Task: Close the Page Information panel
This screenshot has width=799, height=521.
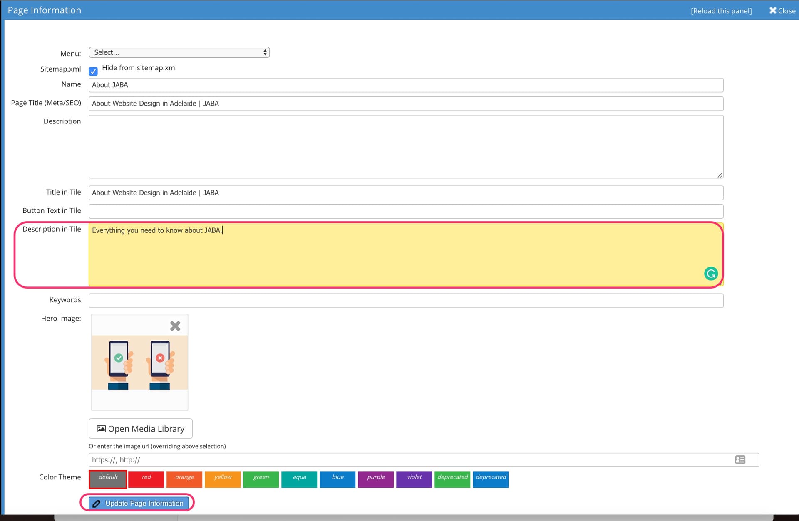Action: pos(782,11)
